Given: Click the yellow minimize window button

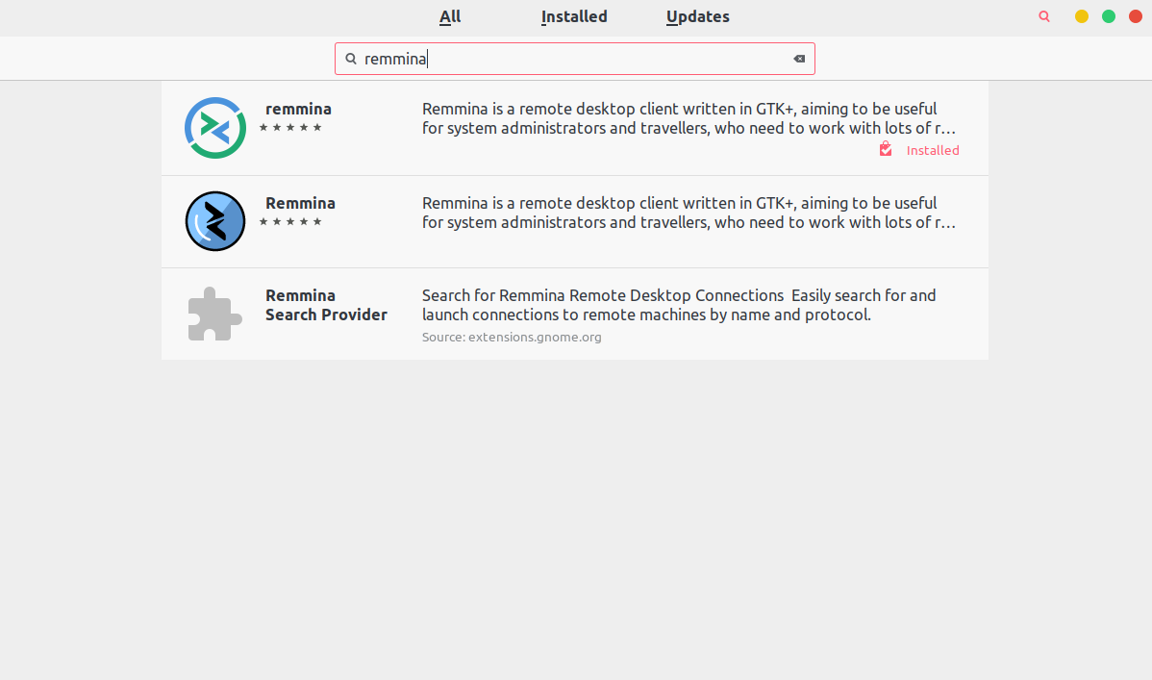Looking at the screenshot, I should coord(1082,16).
